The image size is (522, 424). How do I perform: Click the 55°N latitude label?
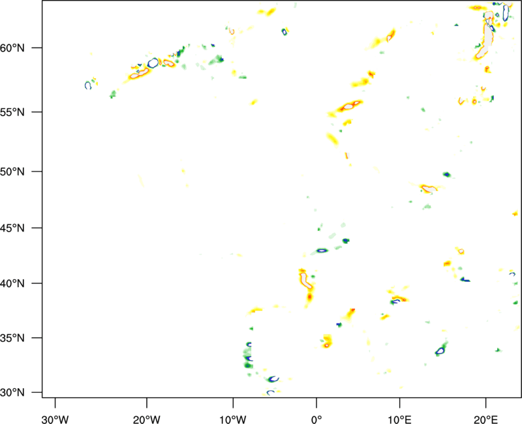click(12, 112)
